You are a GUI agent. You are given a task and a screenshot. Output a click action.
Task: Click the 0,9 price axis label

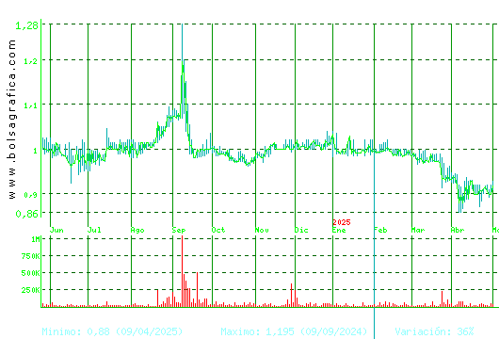point(31,195)
